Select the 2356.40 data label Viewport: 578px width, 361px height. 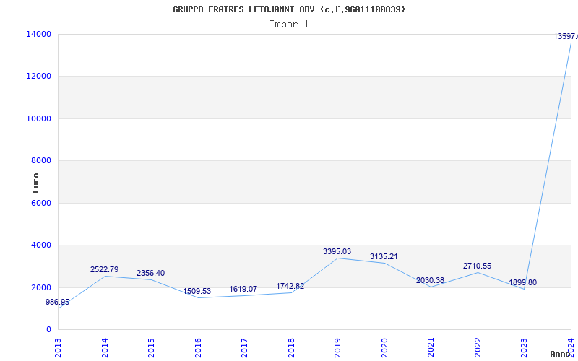point(151,274)
